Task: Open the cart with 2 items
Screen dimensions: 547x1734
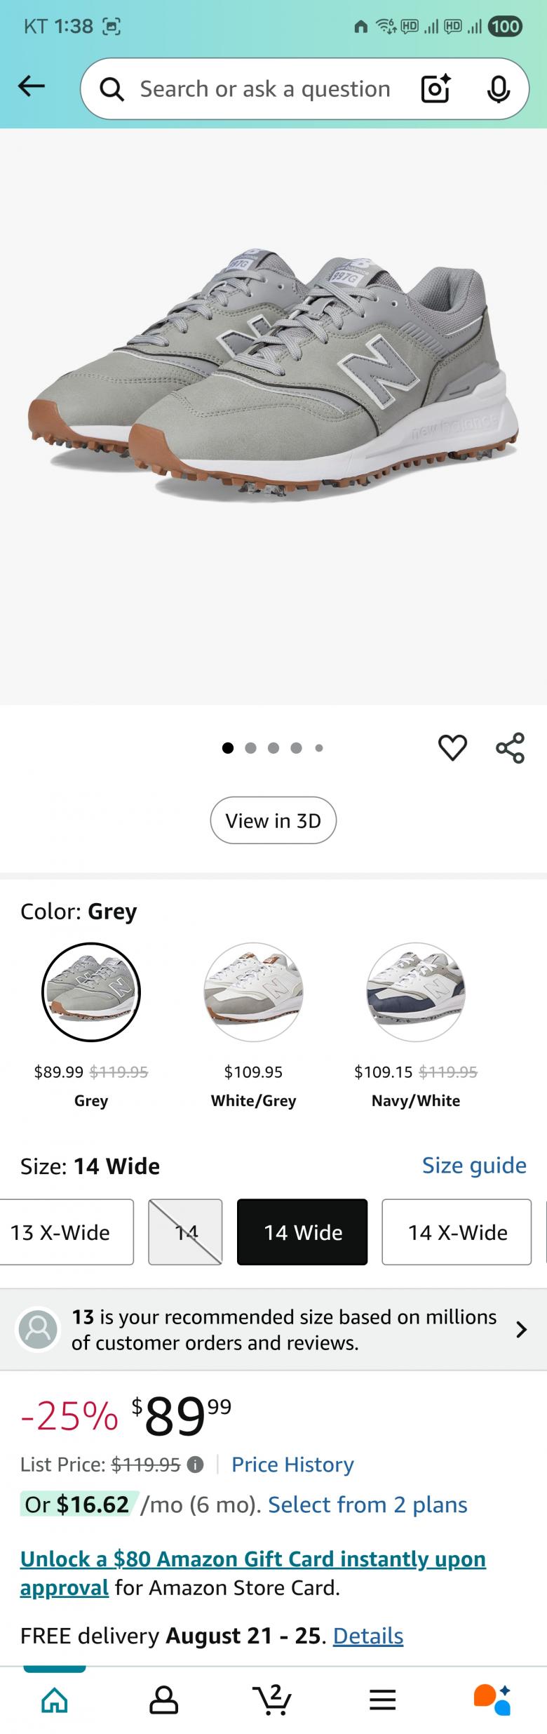Action: [272, 1699]
